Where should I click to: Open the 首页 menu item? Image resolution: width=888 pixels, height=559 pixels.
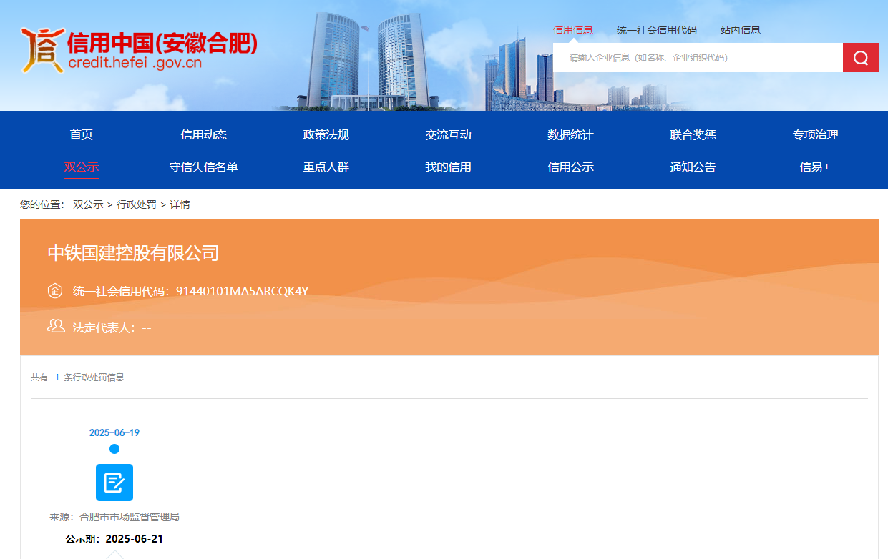pos(82,134)
